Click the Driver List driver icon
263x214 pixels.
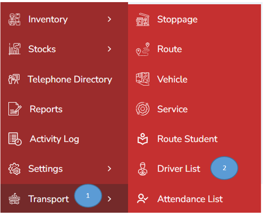coord(143,169)
